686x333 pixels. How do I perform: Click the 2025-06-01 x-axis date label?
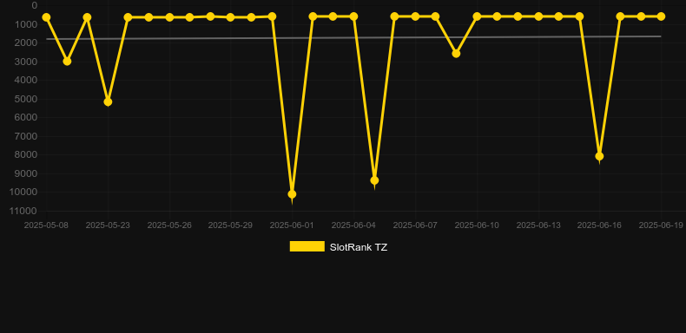(292, 225)
